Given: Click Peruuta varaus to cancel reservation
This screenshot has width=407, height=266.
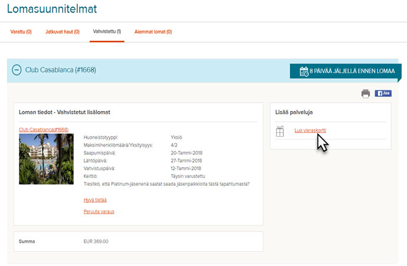Looking at the screenshot, I should coord(99,212).
